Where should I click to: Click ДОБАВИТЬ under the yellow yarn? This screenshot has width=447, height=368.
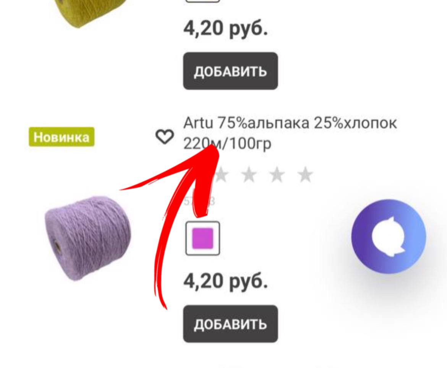pos(230,71)
